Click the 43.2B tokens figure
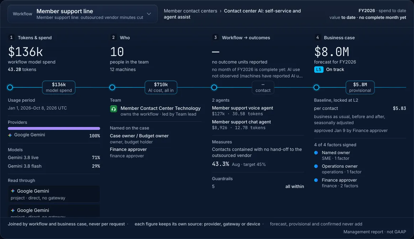Image resolution: width=414 pixels, height=239 pixels. [x=22, y=70]
